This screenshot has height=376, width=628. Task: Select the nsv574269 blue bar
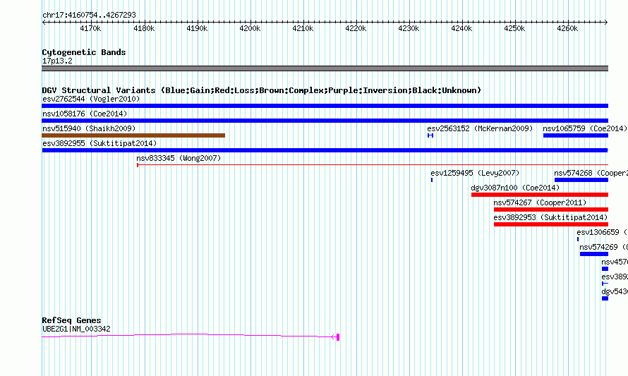click(x=594, y=254)
